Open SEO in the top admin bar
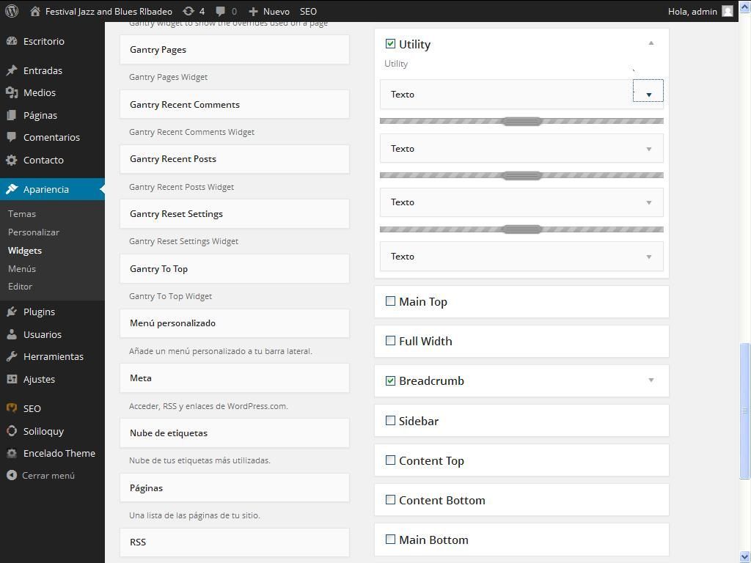751x563 pixels. click(308, 12)
